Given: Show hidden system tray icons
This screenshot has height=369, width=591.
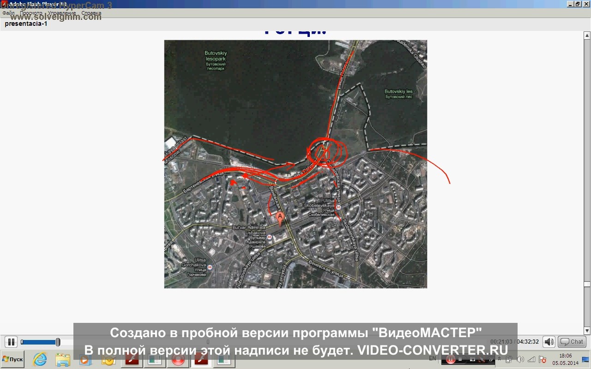Looking at the screenshot, I should pyautogui.click(x=499, y=359).
